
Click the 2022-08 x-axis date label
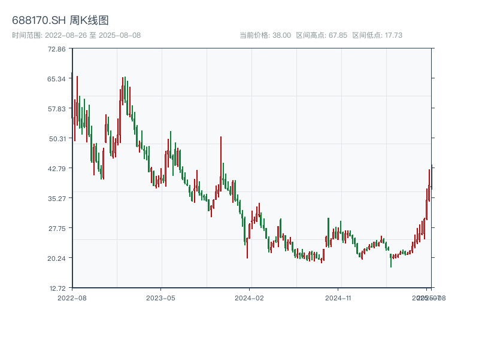[x=72, y=297]
